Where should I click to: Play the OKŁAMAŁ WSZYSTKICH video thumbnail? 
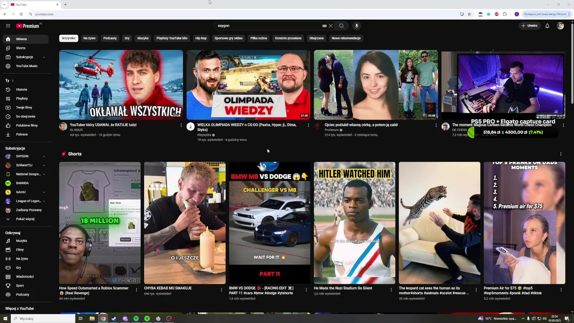point(121,85)
